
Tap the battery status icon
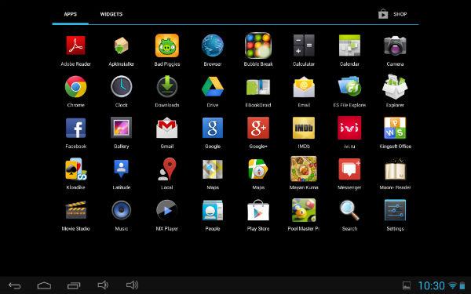point(462,285)
